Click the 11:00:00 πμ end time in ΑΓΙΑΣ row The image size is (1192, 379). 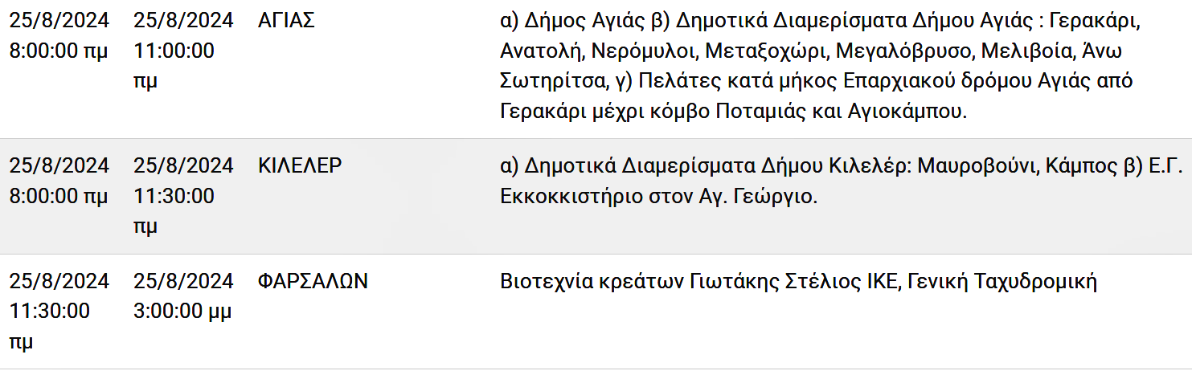tap(174, 66)
